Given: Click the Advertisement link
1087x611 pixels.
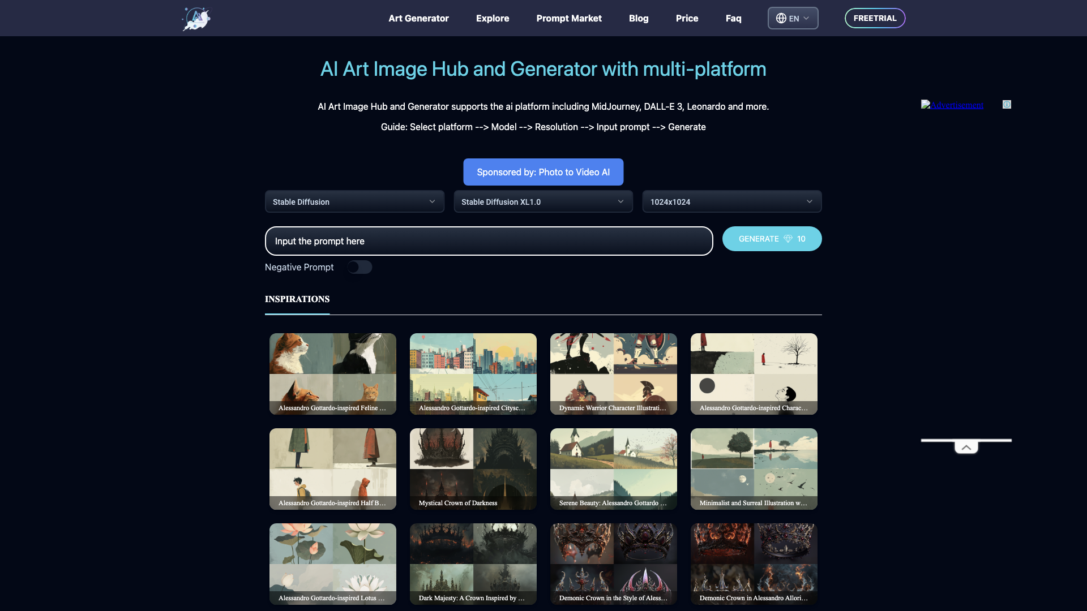Looking at the screenshot, I should [952, 105].
